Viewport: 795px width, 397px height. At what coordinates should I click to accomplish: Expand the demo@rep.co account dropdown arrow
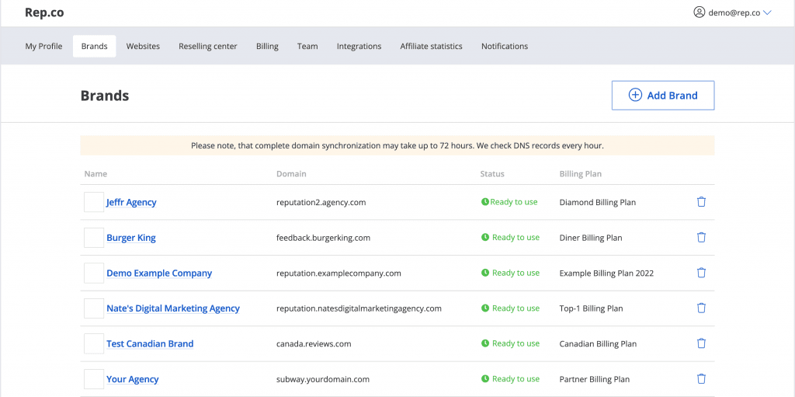click(x=767, y=12)
